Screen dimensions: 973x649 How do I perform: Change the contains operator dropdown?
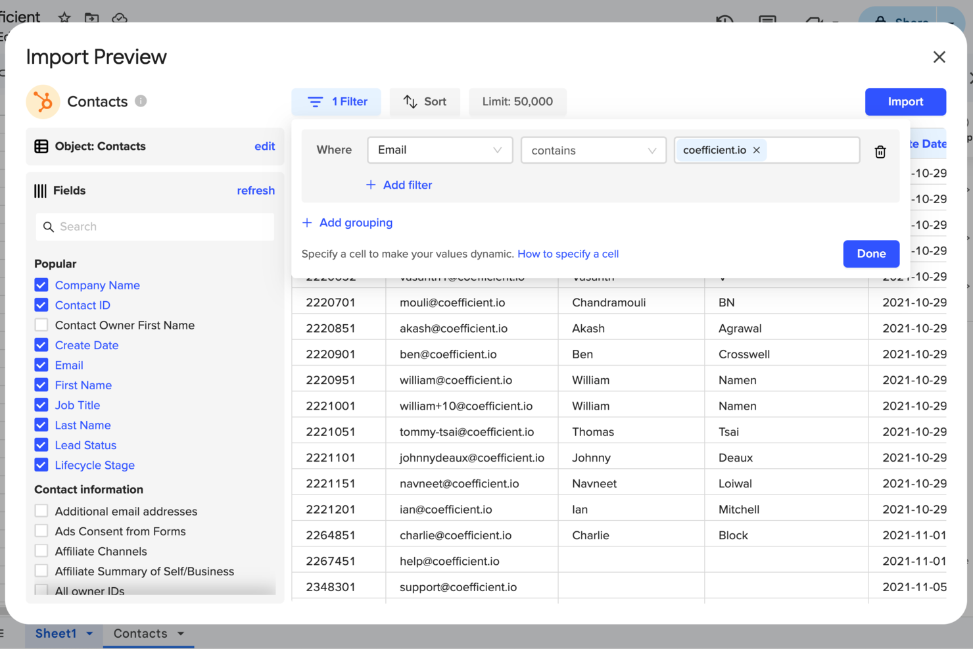[592, 150]
